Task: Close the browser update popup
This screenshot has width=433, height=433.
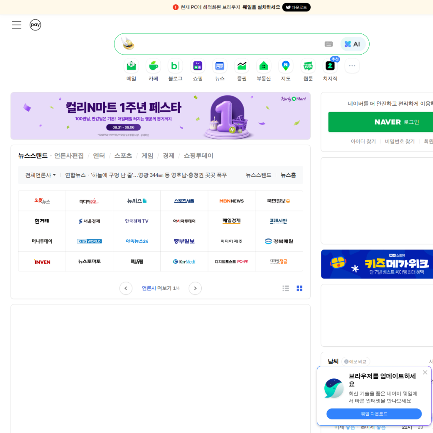Action: click(425, 373)
